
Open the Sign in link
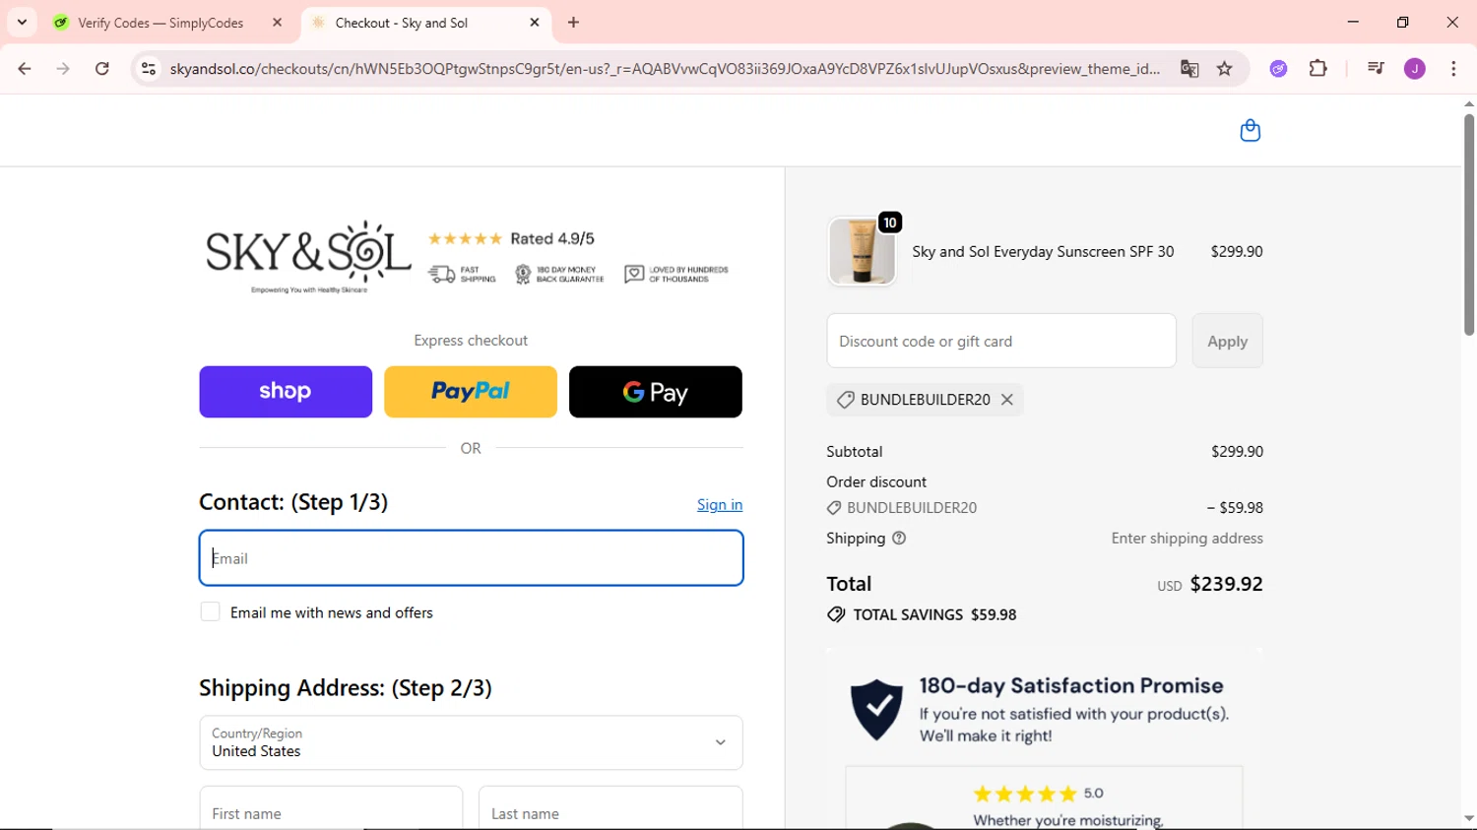720,505
